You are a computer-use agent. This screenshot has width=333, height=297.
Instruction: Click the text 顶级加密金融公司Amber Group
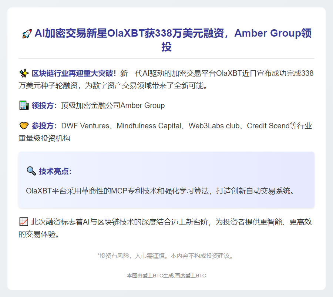click(x=113, y=105)
